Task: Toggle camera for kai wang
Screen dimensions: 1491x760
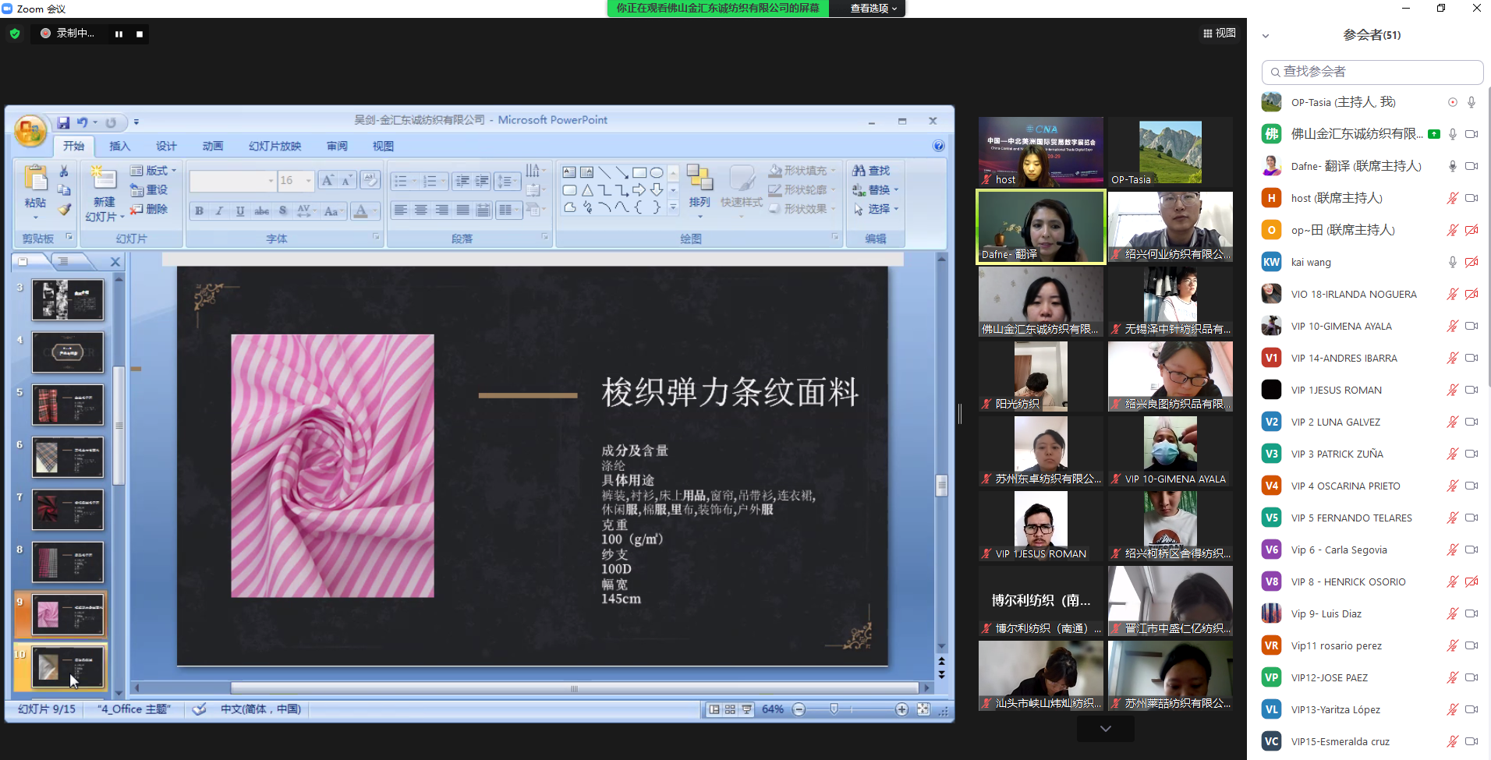Action: (1472, 262)
